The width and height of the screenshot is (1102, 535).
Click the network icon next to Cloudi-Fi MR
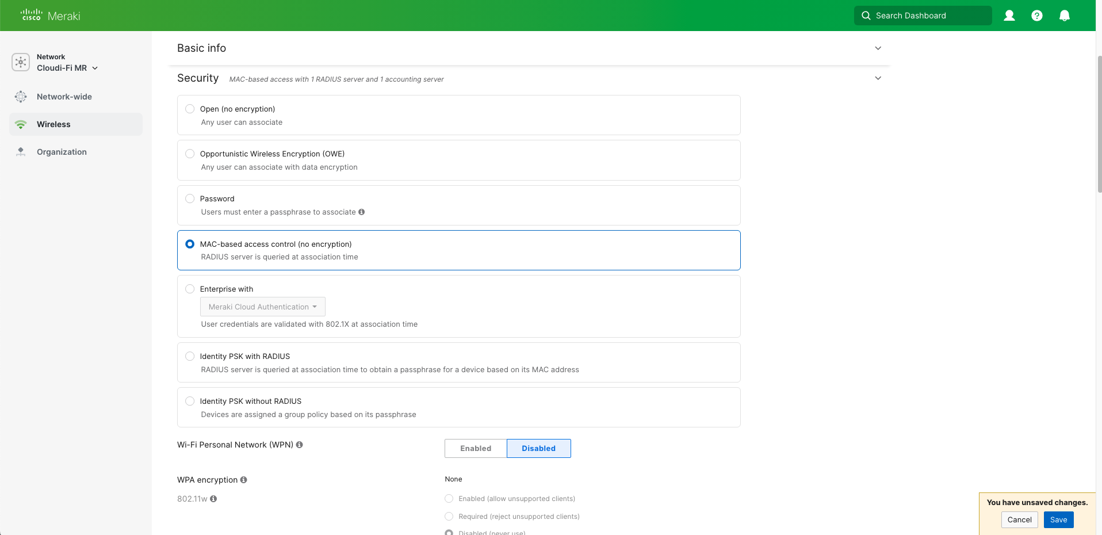21,62
